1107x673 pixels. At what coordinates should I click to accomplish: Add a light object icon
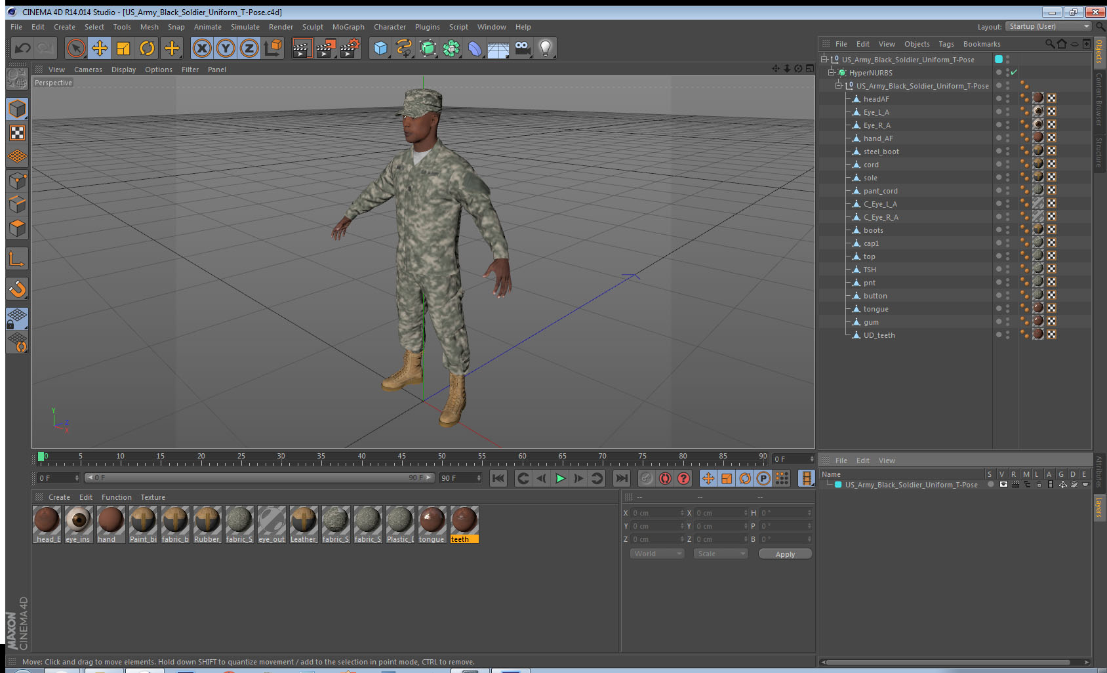546,48
